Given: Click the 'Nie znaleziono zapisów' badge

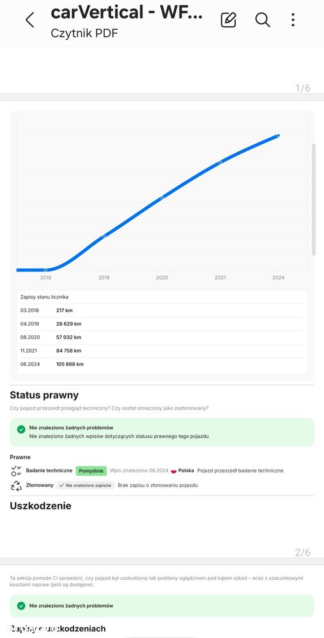Looking at the screenshot, I should [86, 485].
